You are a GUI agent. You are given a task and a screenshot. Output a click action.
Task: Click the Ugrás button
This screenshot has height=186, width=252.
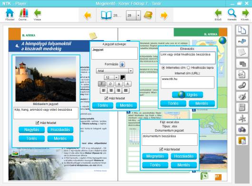point(187,95)
